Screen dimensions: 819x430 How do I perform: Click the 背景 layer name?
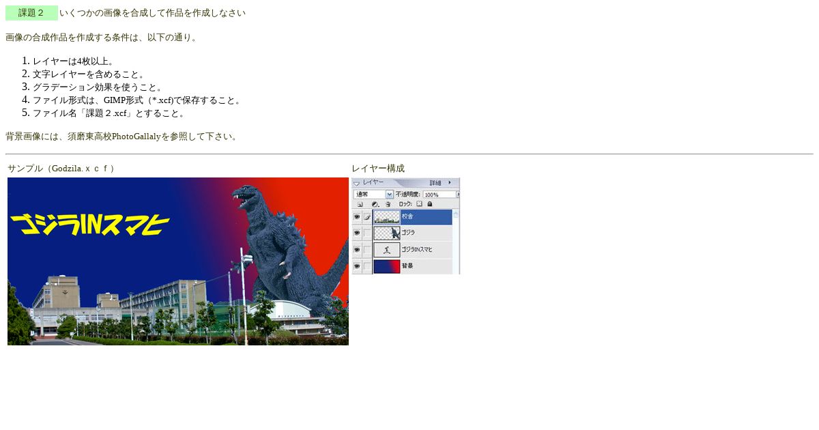pyautogui.click(x=407, y=266)
